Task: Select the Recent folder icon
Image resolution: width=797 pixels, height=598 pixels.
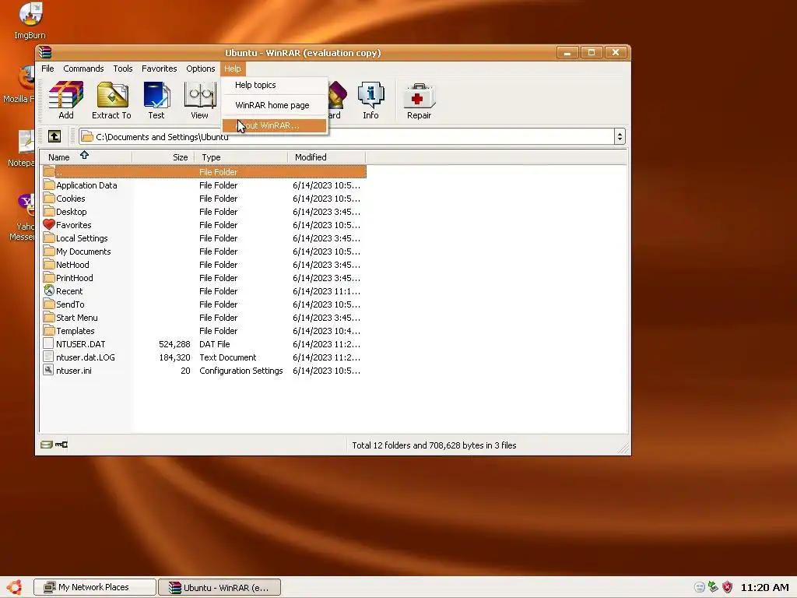Action: click(x=49, y=290)
